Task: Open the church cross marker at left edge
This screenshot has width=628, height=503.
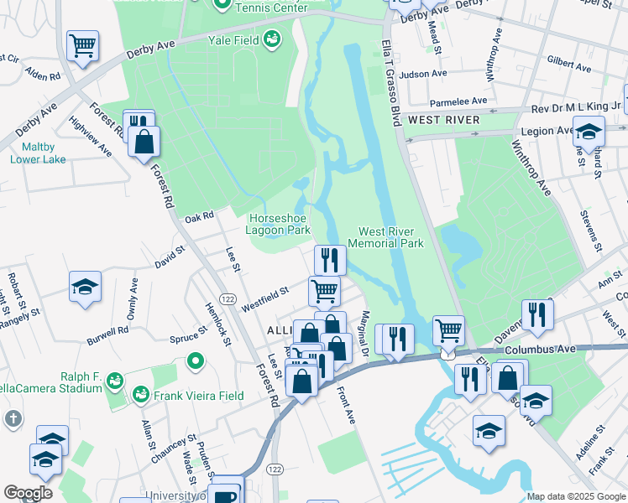Action: pyautogui.click(x=13, y=419)
